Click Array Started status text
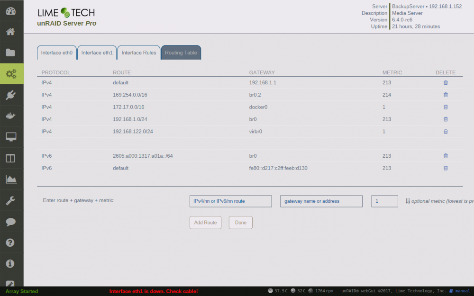 coord(22,291)
